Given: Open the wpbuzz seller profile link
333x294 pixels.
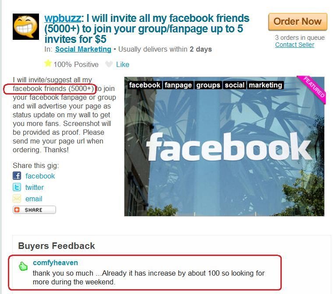Looking at the screenshot, I should point(63,18).
